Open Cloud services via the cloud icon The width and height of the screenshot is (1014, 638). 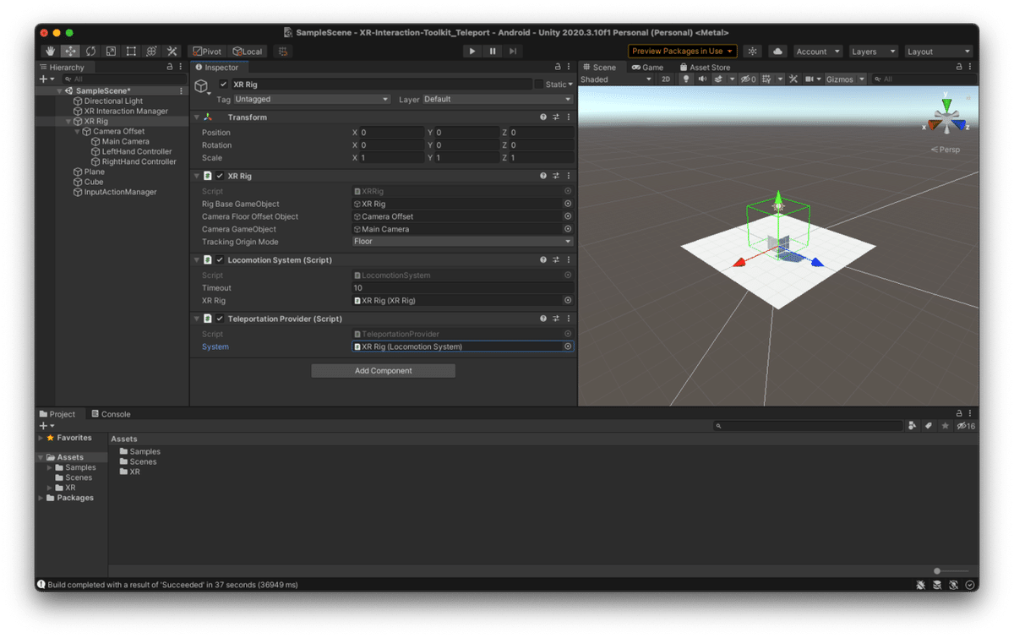click(777, 52)
